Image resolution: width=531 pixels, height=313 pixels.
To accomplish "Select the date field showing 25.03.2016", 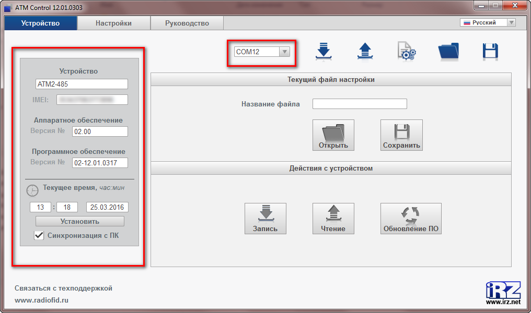I will click(107, 207).
